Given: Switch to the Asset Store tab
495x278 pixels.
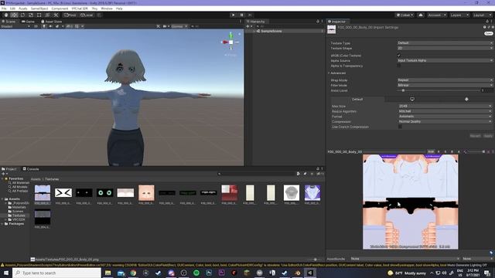Looking at the screenshot, I should point(52,22).
